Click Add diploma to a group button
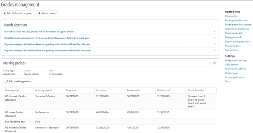 (x=18, y=13)
